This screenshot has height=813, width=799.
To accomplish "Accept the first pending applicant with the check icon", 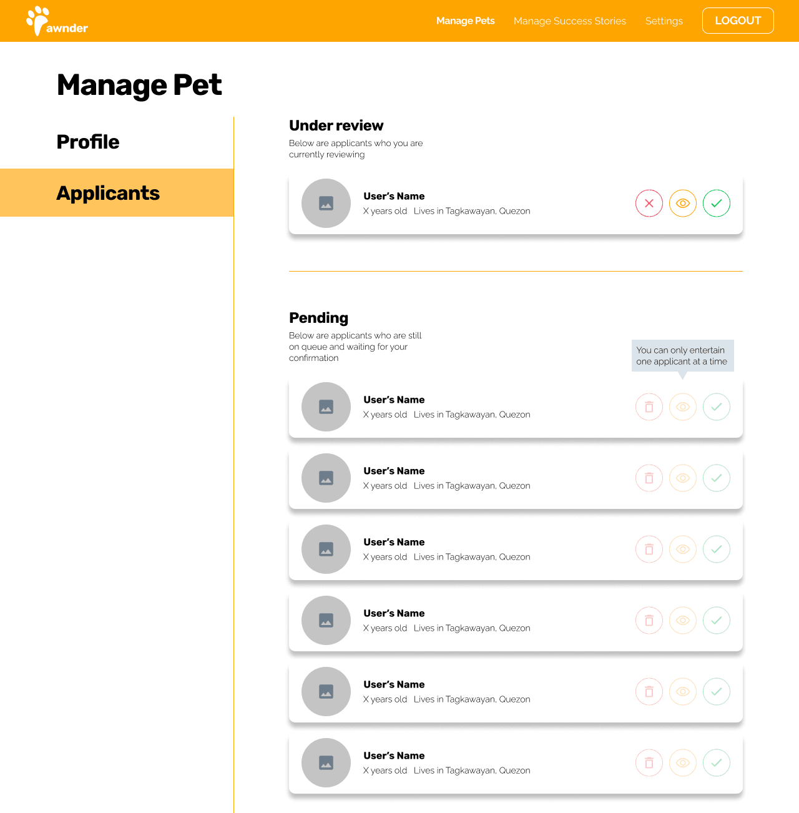I will [717, 407].
